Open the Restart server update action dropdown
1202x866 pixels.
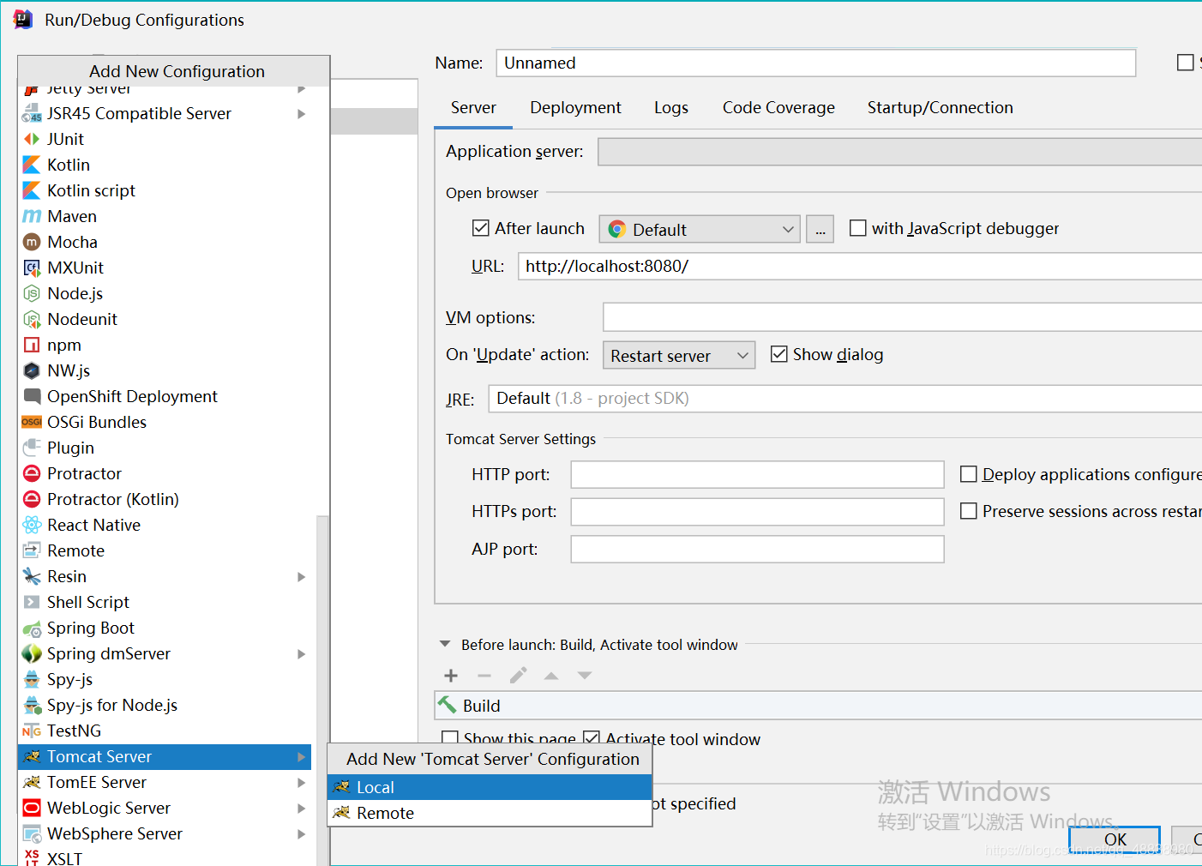pos(679,355)
